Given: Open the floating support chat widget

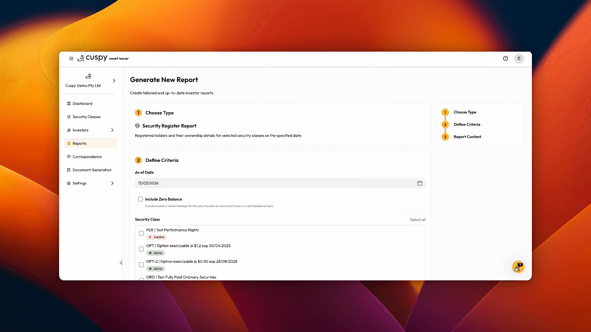Looking at the screenshot, I should tap(518, 267).
